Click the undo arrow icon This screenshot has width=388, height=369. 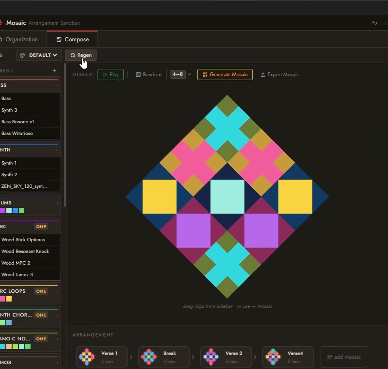374,23
